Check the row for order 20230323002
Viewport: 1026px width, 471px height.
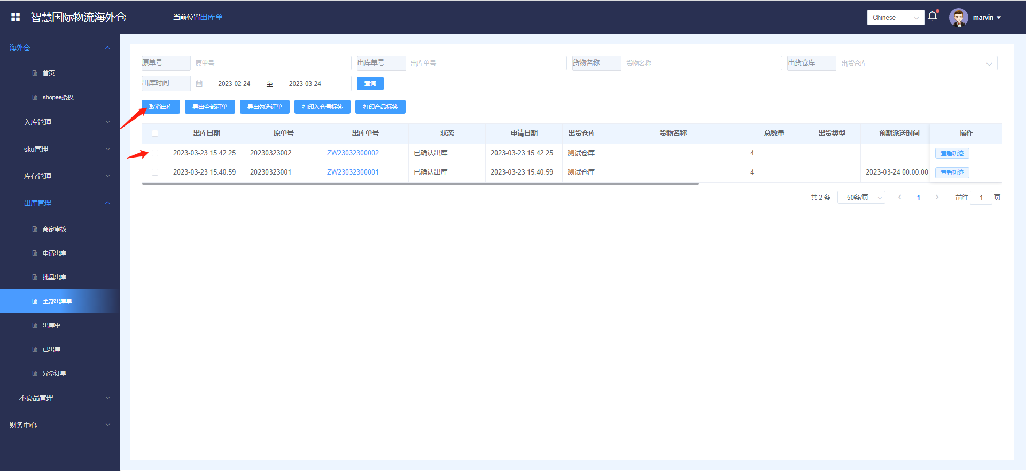(x=155, y=153)
